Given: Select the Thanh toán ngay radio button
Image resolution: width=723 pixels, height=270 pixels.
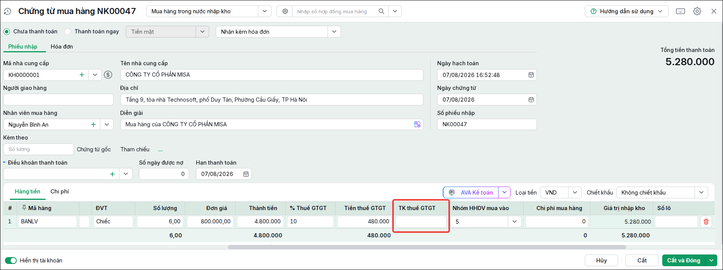Looking at the screenshot, I should (68, 31).
